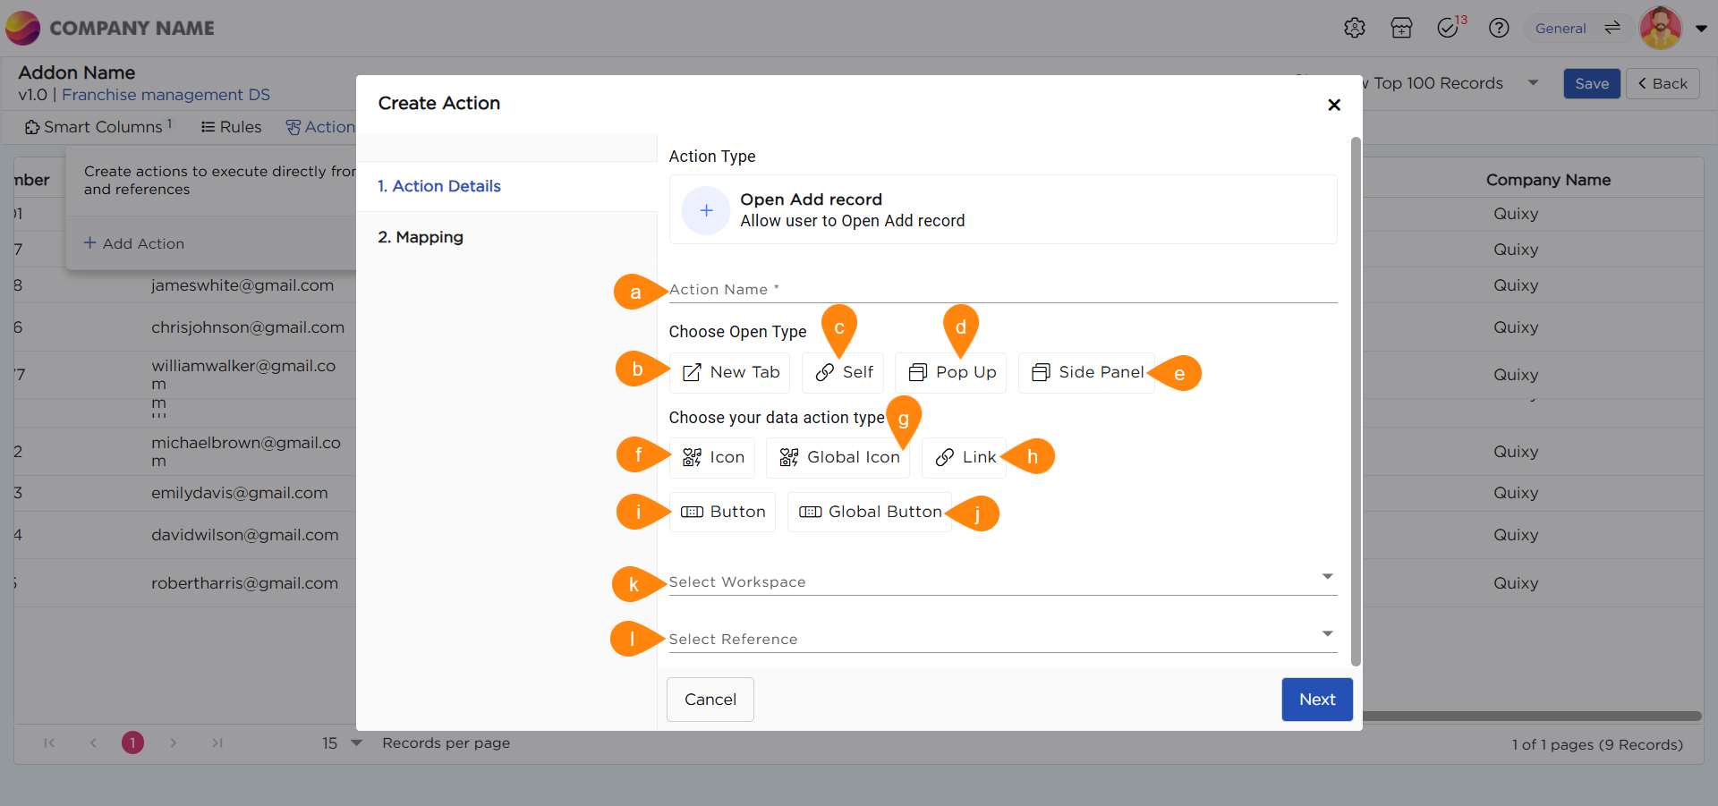Click the help question mark icon
This screenshot has height=806, width=1718.
1499,28
